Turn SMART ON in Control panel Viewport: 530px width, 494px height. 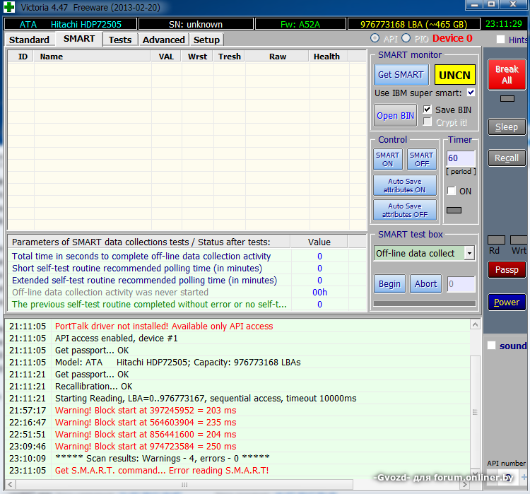(x=388, y=159)
